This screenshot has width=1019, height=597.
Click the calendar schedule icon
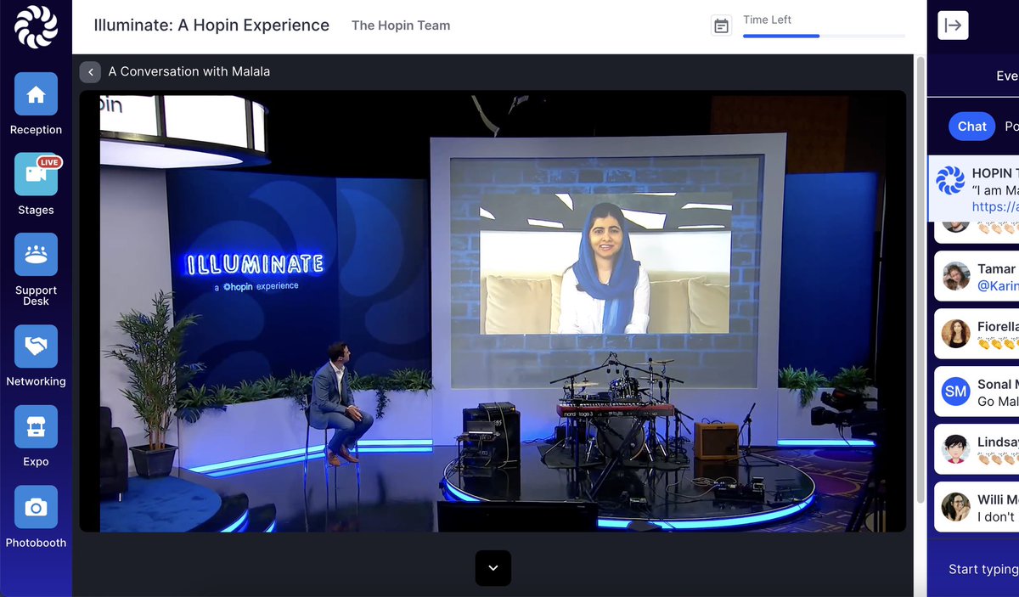pyautogui.click(x=721, y=25)
